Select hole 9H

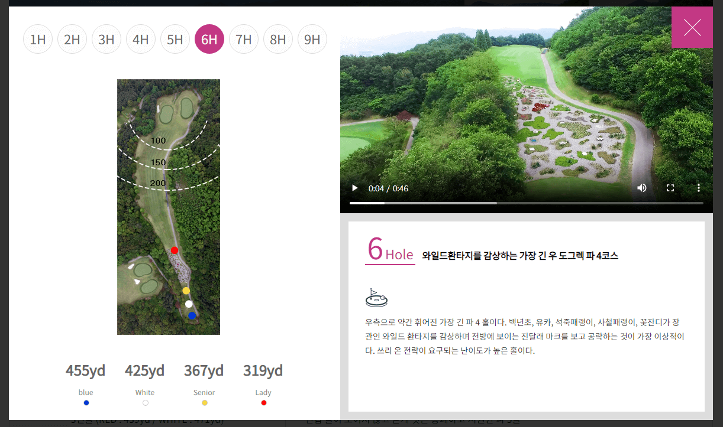coord(312,39)
